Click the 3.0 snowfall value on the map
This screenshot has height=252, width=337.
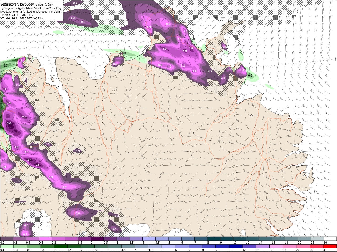coord(9,123)
